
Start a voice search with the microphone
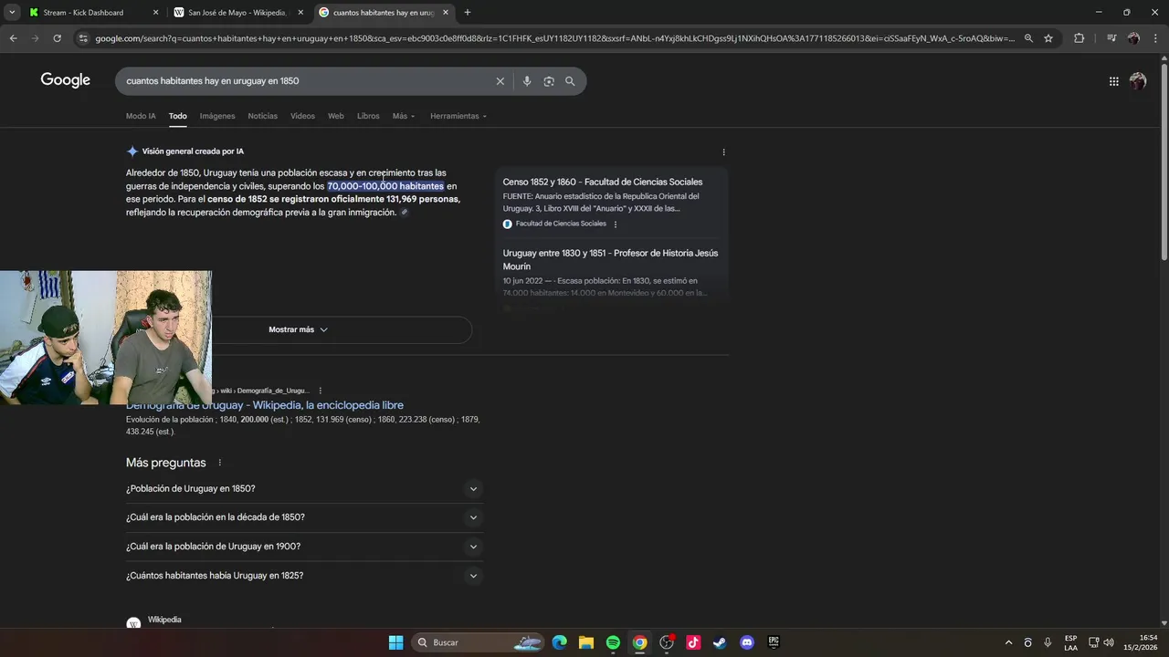click(x=527, y=81)
